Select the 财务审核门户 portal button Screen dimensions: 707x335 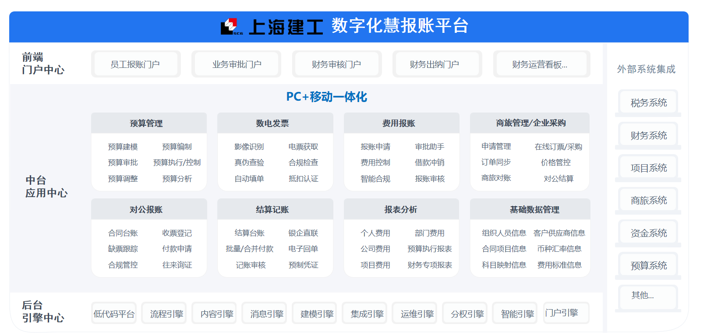337,64
